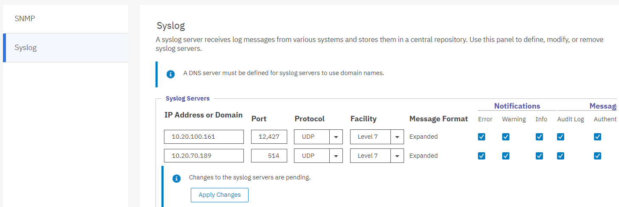Image resolution: width=619 pixels, height=207 pixels.
Task: Uncheck Warning notification for 10.20.100.161
Action: coord(506,137)
